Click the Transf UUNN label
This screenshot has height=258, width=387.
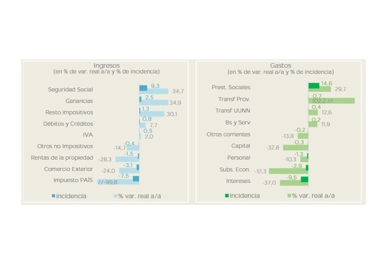pos(233,111)
